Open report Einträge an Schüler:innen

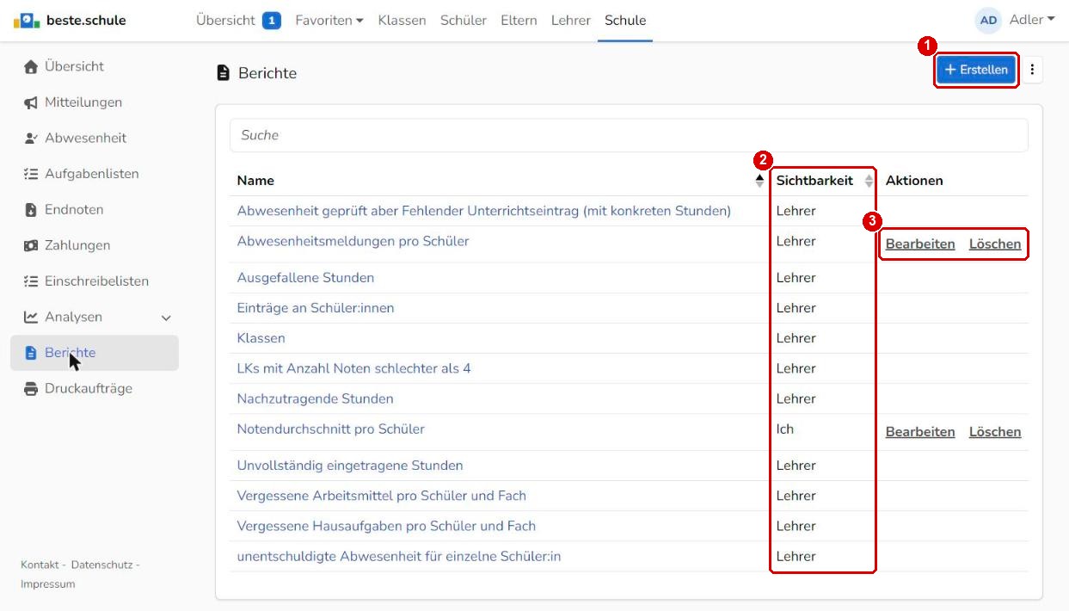coord(316,308)
